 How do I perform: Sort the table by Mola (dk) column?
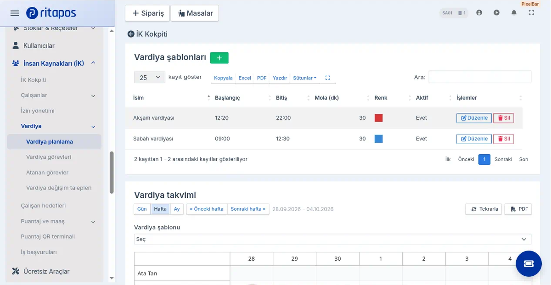pyautogui.click(x=341, y=98)
